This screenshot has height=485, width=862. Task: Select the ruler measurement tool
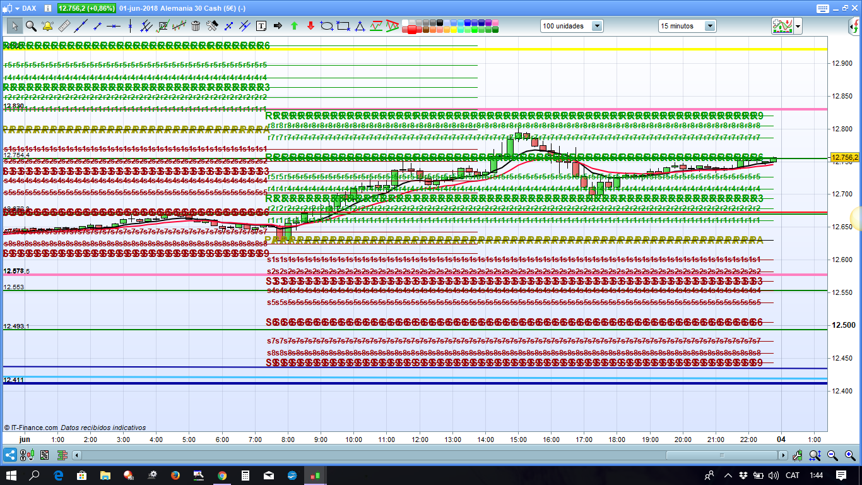[x=64, y=26]
